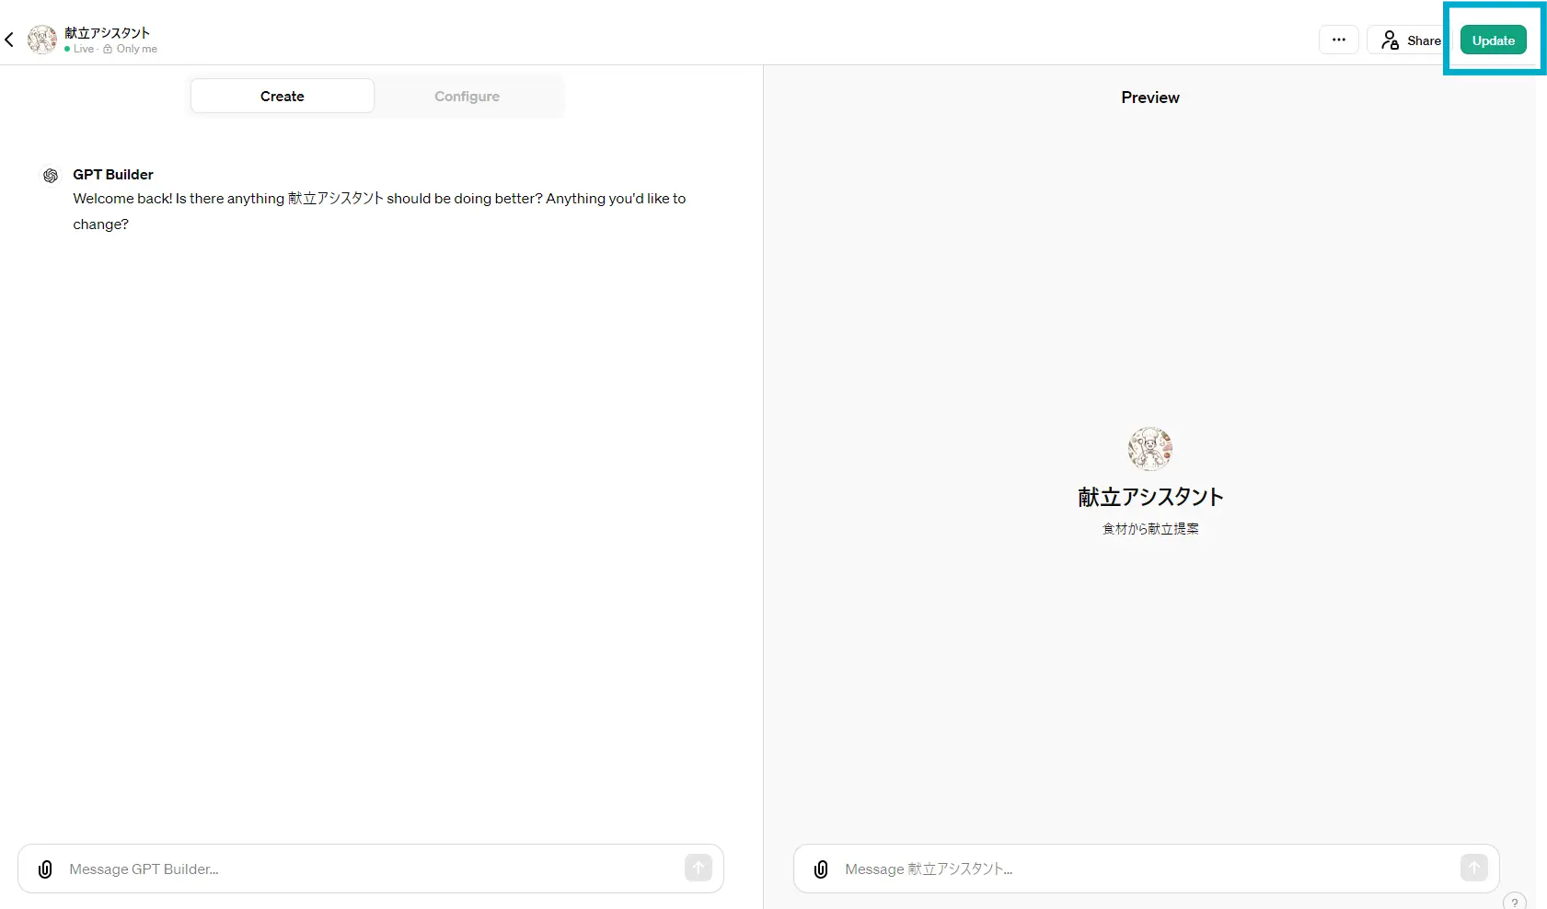Focus the Preview message input for 献立アシスタント
This screenshot has height=909, width=1547.
tap(1141, 869)
